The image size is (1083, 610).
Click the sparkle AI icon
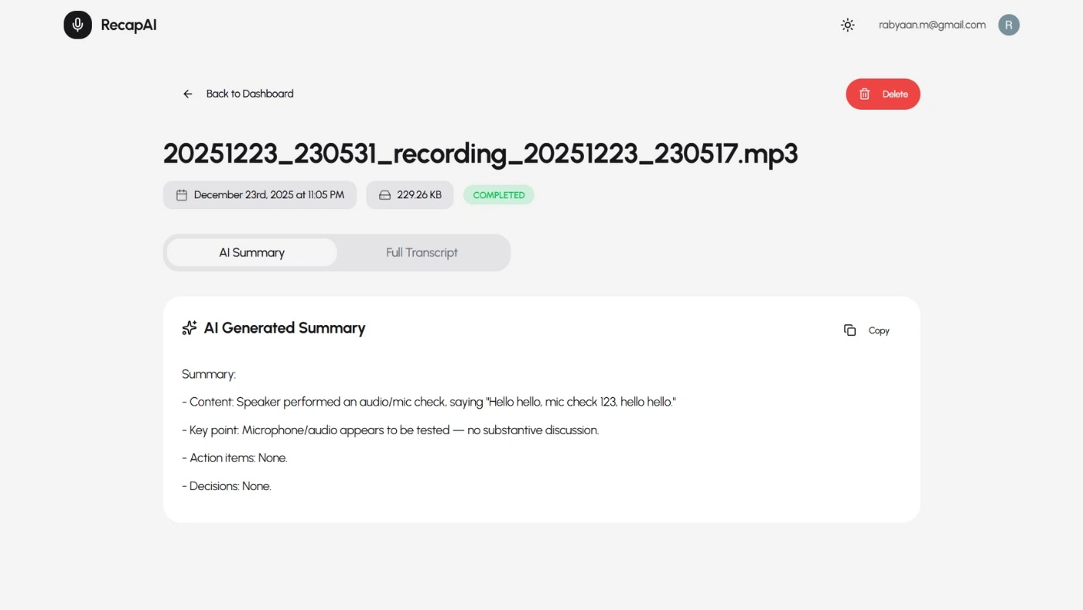(x=190, y=328)
